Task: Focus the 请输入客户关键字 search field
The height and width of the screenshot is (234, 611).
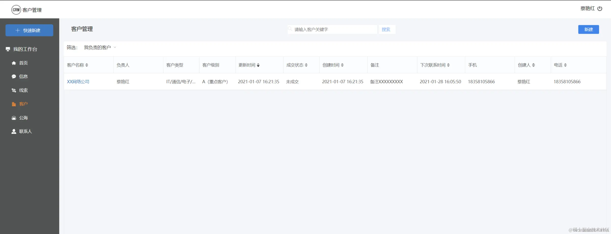Action: pos(332,30)
